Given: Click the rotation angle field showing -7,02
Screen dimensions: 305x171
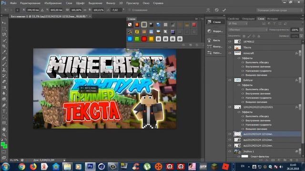Looking at the screenshot, I should pyautogui.click(x=116, y=10).
